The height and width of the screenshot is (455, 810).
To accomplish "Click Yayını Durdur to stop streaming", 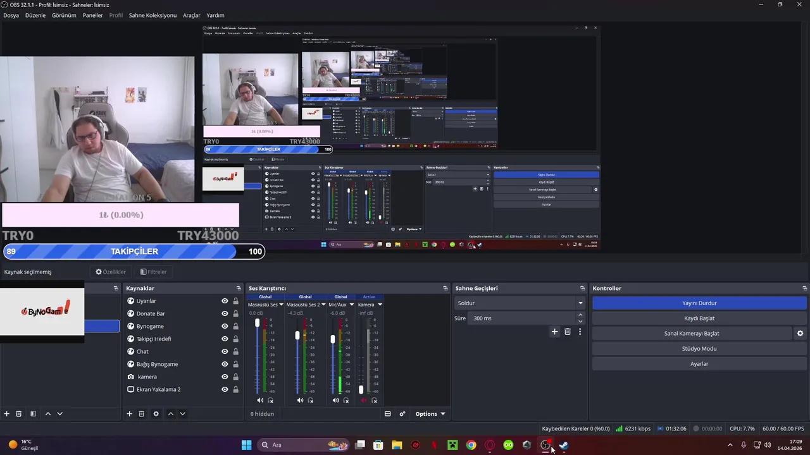I will coord(699,303).
